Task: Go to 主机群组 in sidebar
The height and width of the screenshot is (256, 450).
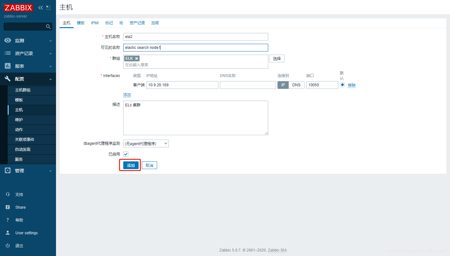Action: click(32, 90)
